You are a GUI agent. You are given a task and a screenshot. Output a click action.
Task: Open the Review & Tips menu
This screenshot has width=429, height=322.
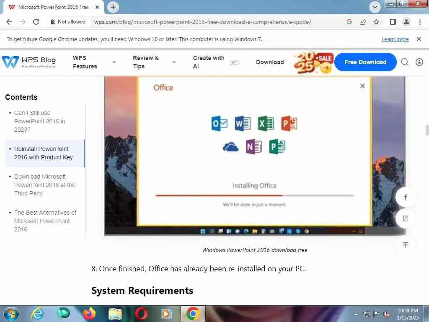click(x=145, y=62)
